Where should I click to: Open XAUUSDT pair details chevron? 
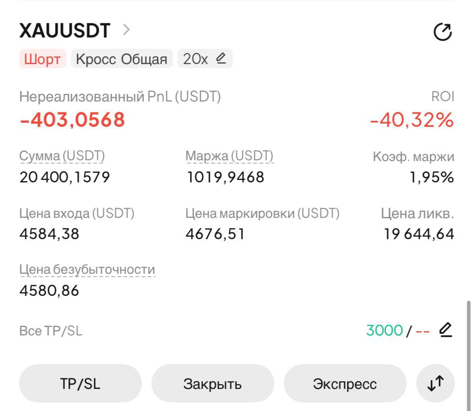tap(126, 30)
